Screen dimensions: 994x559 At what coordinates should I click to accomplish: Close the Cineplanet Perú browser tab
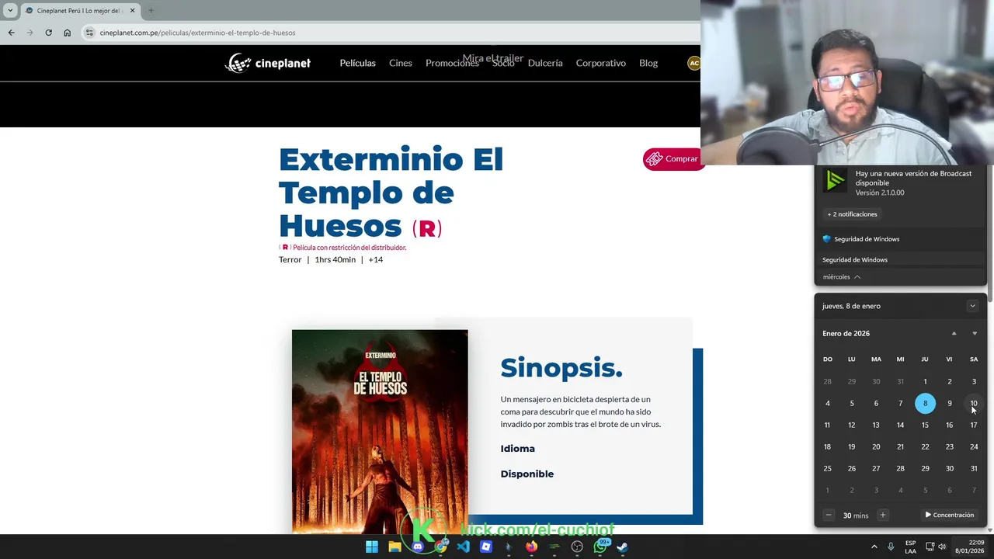(x=132, y=11)
